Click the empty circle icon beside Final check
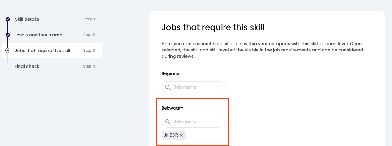392x146 pixels. coord(8,66)
